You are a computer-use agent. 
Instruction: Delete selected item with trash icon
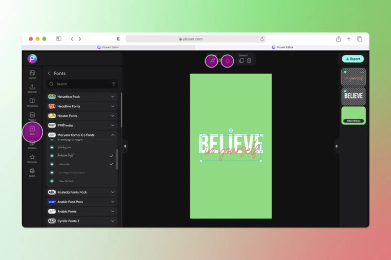point(249,60)
